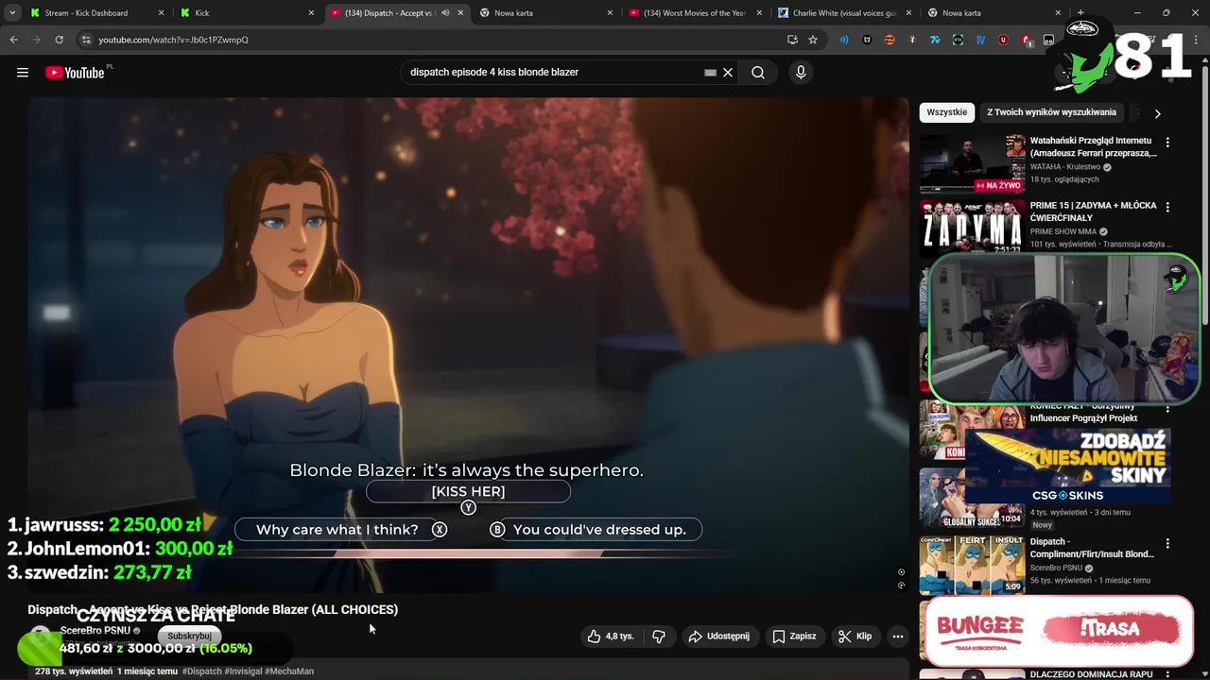This screenshot has width=1210, height=680.
Task: Go to the YouTube home logo
Action: [75, 73]
